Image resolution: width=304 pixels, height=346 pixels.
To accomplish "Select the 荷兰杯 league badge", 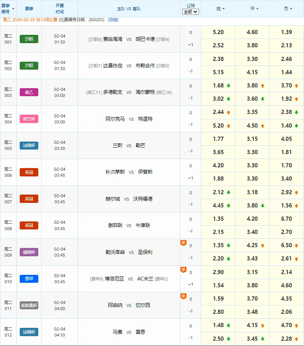I will pyautogui.click(x=29, y=118).
